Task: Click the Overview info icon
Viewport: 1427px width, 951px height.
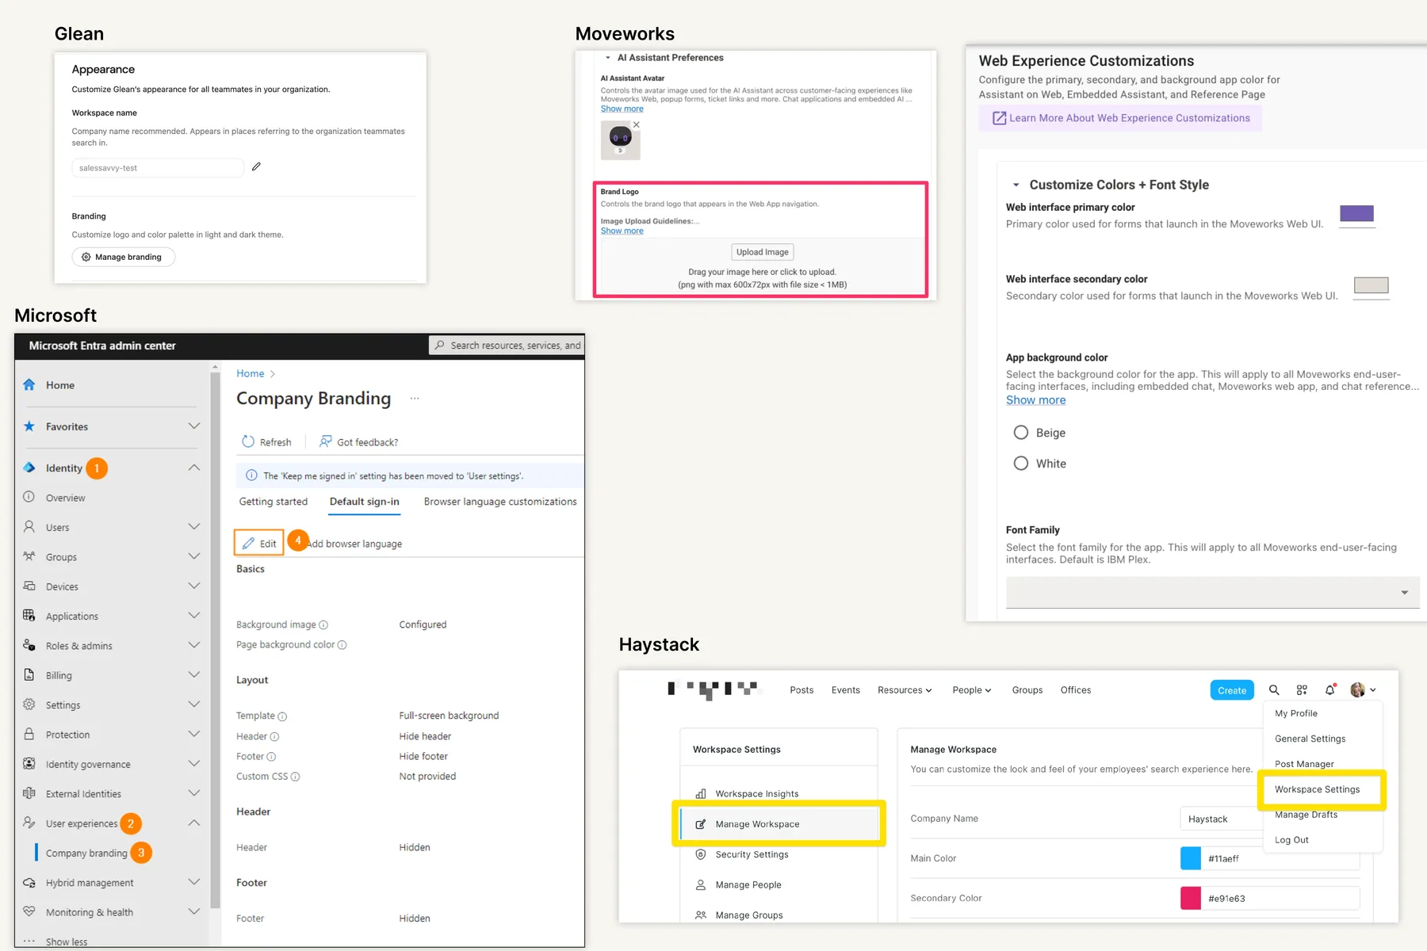Action: 29,497
